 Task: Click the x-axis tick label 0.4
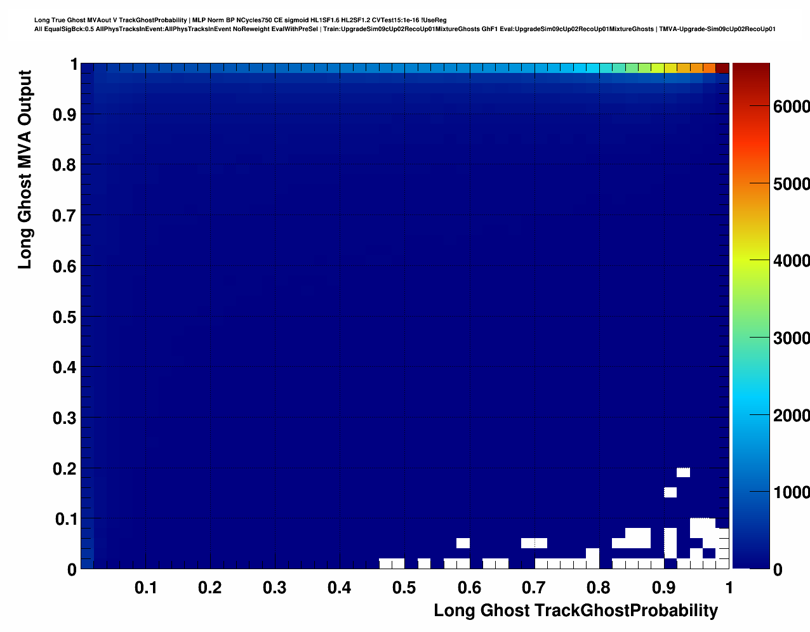[x=340, y=588]
